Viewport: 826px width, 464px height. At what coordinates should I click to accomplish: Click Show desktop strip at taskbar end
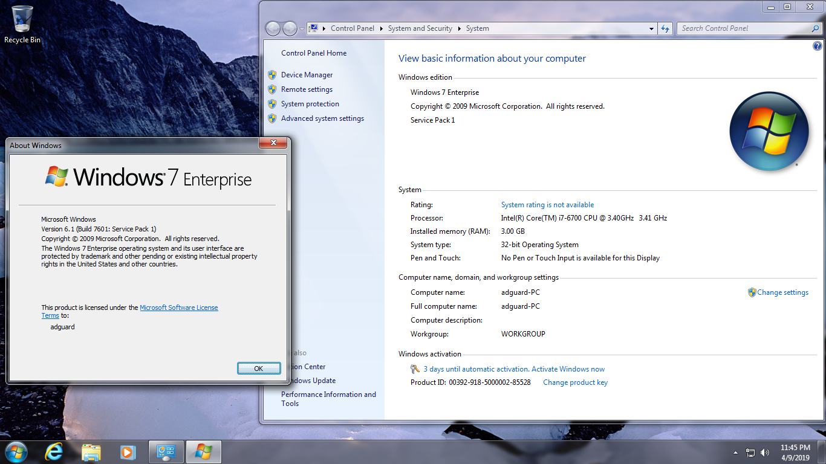coord(822,453)
